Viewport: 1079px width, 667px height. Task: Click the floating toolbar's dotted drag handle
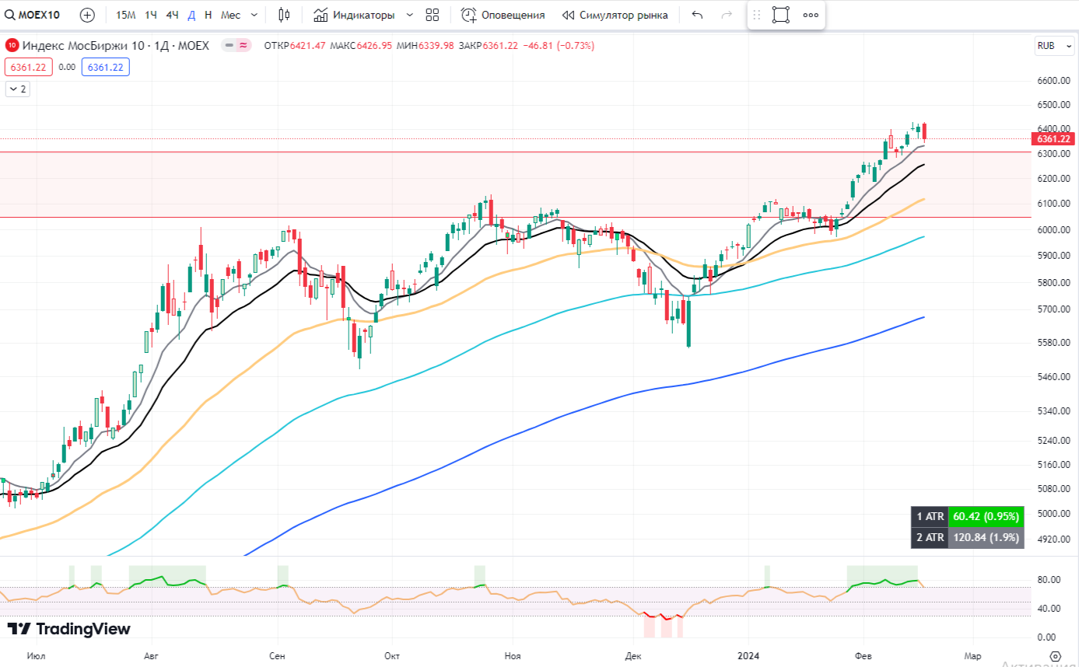[x=756, y=15]
